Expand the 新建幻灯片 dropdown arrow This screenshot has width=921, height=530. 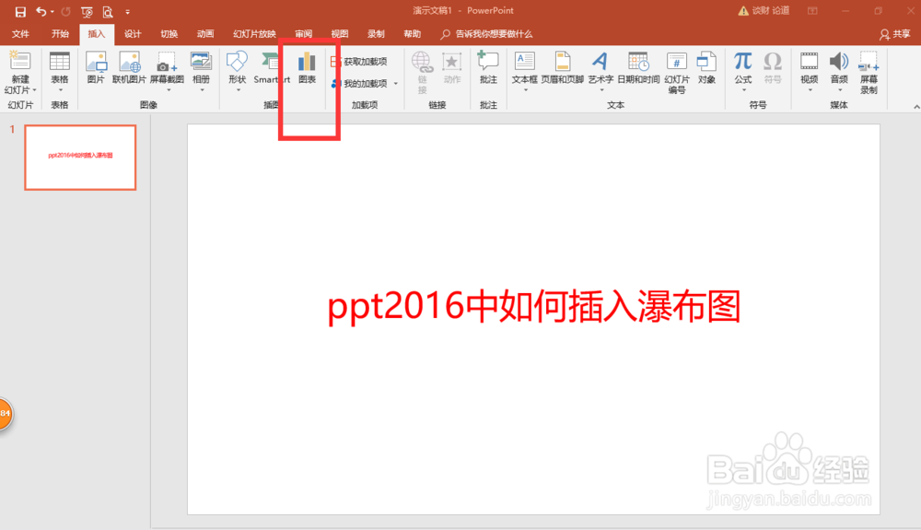(34, 90)
